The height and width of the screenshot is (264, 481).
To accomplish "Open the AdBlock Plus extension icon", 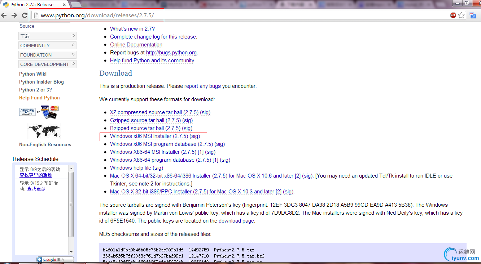I will [x=453, y=15].
